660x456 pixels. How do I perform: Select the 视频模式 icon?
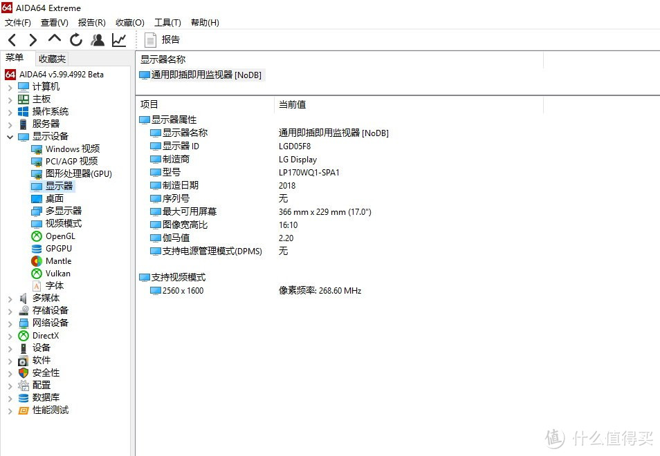click(37, 224)
